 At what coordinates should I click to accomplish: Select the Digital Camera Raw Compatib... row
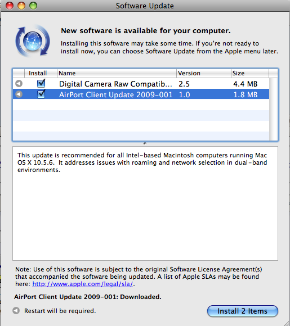(141, 84)
